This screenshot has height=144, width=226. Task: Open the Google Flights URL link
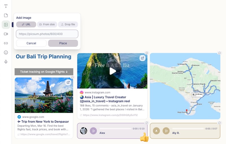point(44,134)
